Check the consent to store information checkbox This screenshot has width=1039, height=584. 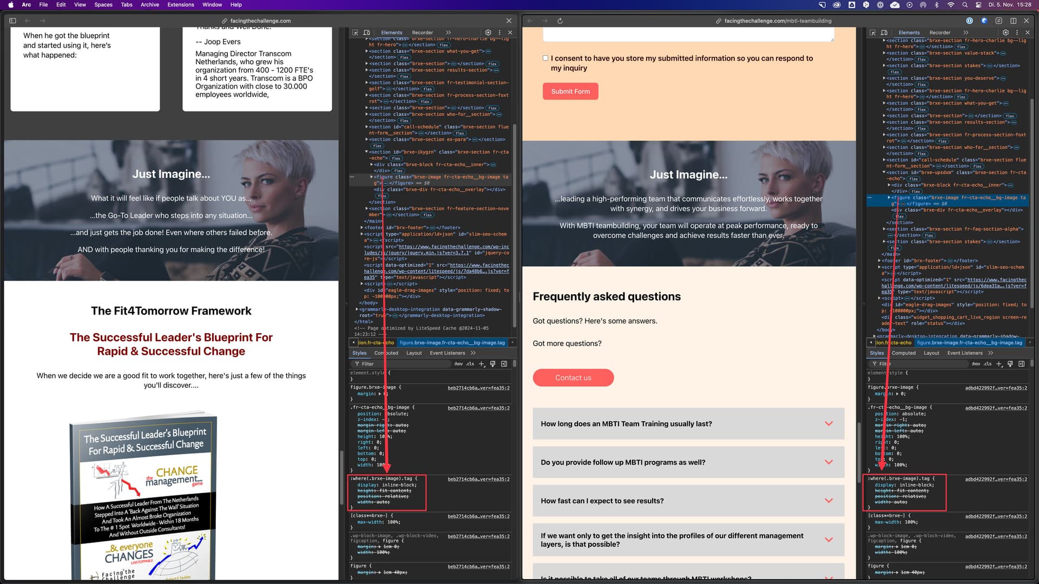[x=545, y=58]
